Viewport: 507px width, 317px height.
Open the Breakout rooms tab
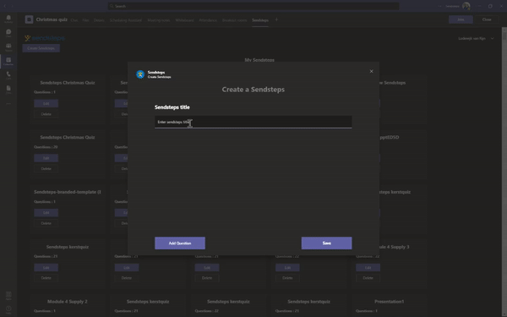[234, 20]
